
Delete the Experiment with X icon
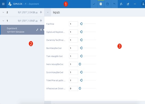(41, 30)
